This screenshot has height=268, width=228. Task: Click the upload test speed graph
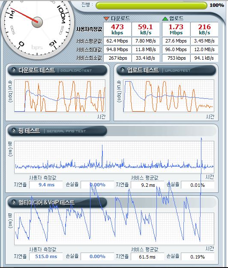(x=168, y=96)
